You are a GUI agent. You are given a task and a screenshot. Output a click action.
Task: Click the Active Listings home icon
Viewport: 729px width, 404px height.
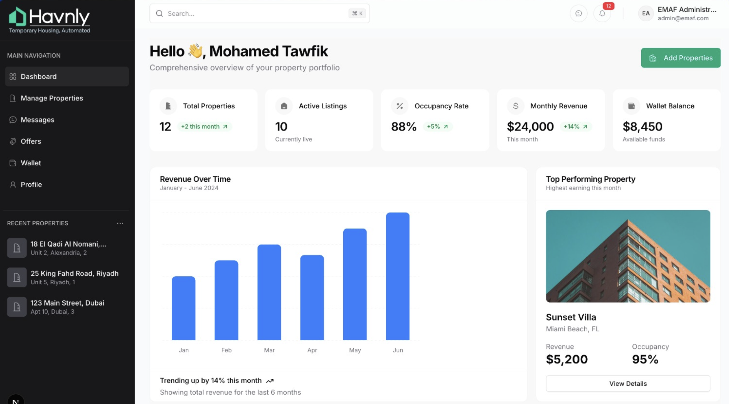tap(284, 106)
